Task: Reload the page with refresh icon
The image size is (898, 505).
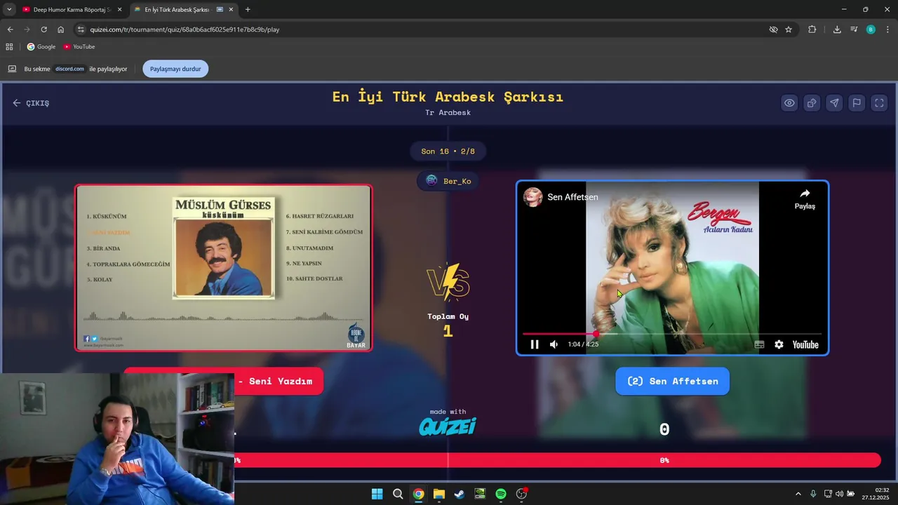Action: point(43,29)
